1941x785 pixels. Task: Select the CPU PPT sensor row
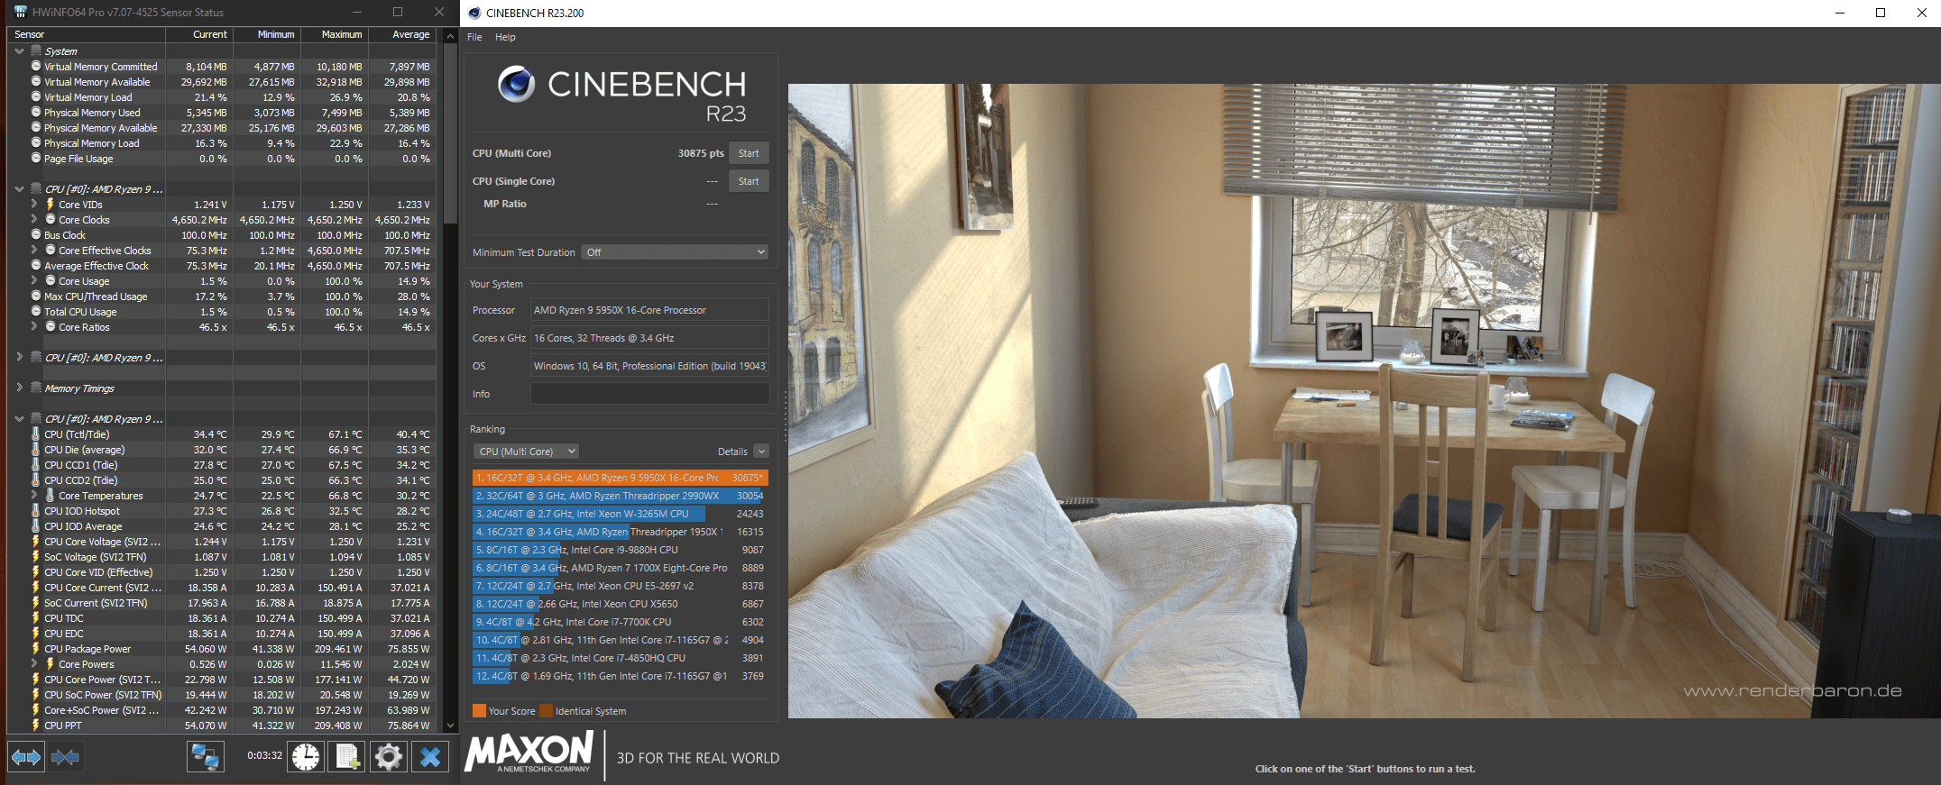pos(222,726)
